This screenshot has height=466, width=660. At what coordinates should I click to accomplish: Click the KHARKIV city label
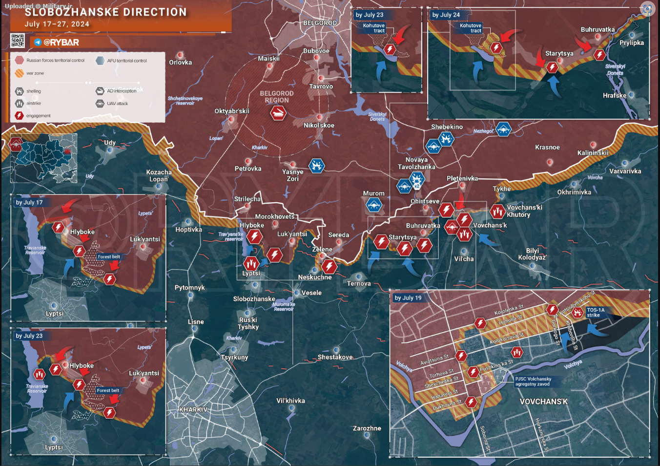193,409
